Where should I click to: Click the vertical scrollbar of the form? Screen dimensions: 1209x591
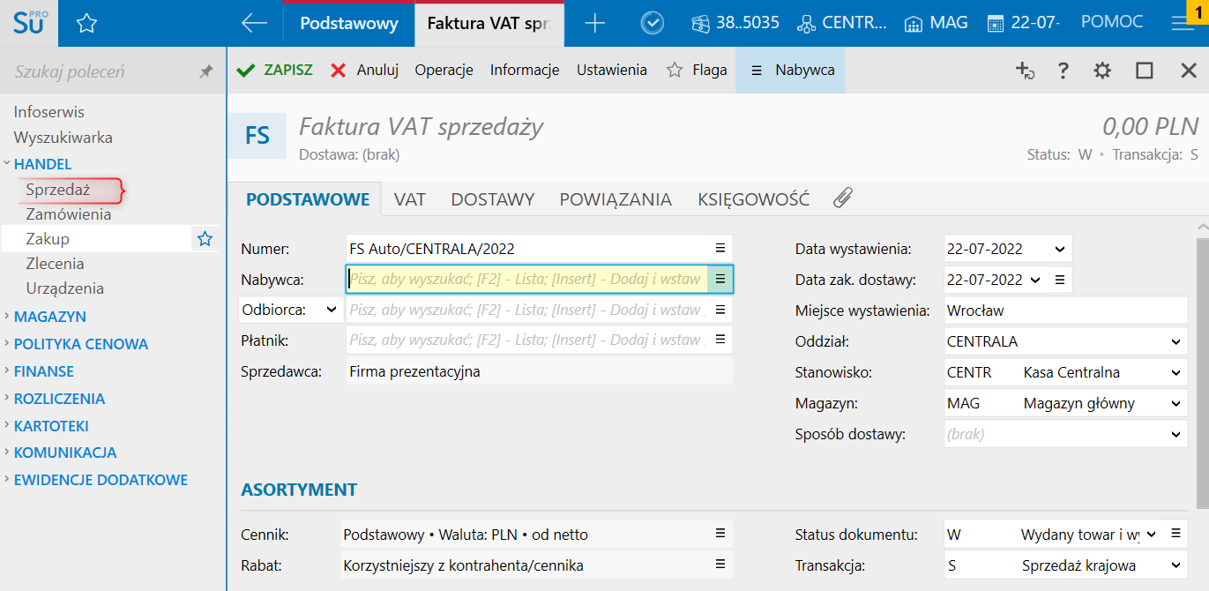(1202, 375)
